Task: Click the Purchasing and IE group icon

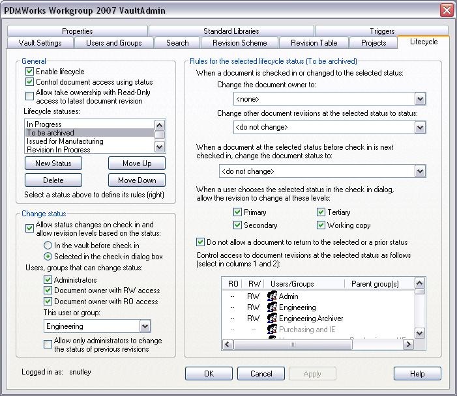Action: tap(272, 329)
